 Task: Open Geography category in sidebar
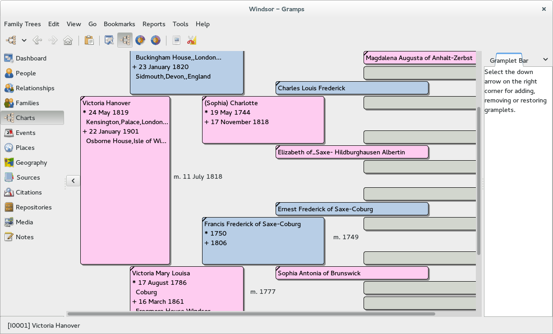[31, 162]
